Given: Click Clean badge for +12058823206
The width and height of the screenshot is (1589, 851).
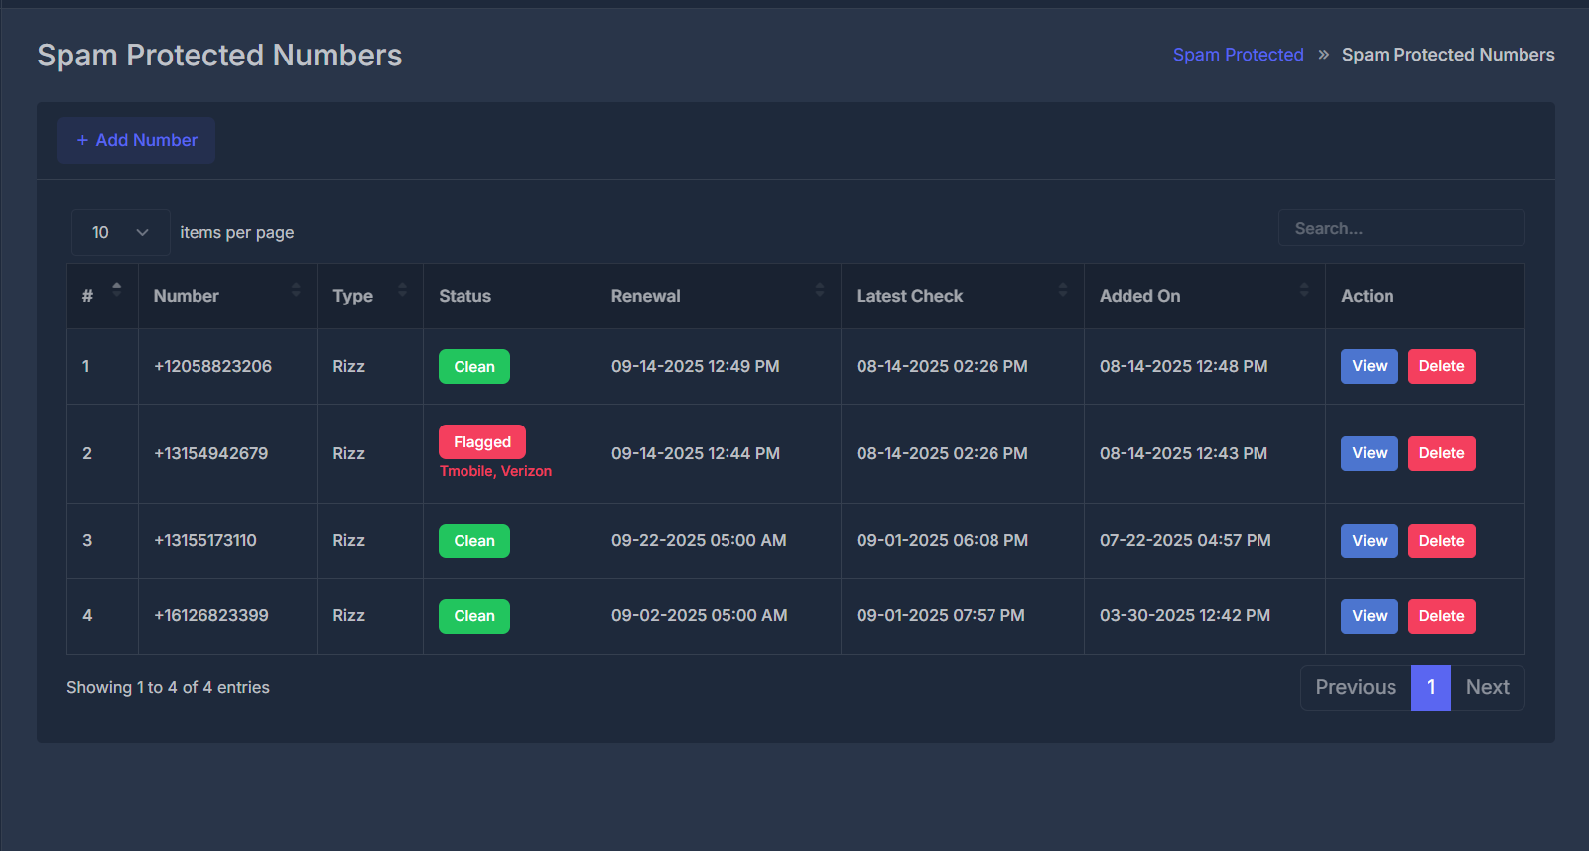Looking at the screenshot, I should 474,366.
